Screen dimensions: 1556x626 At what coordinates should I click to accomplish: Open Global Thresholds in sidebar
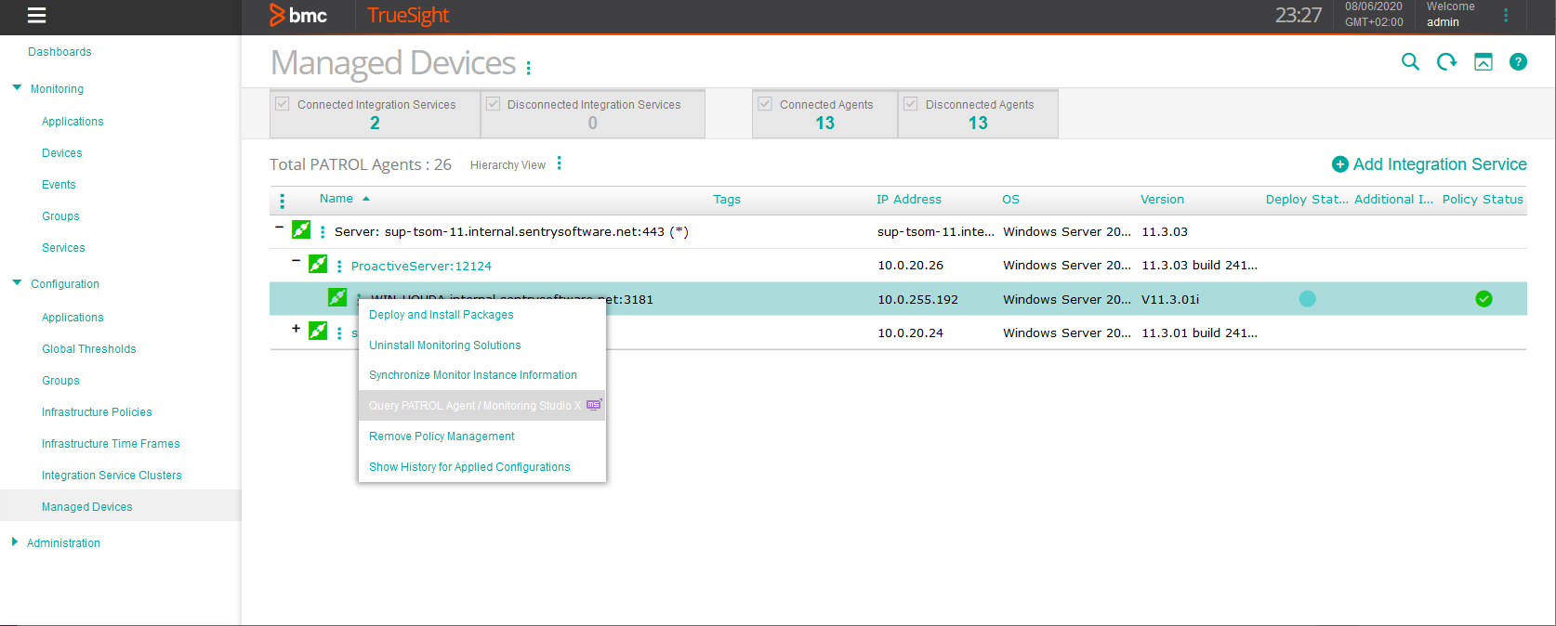coord(89,349)
